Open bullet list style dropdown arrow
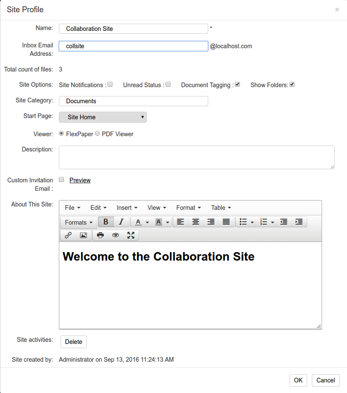The height and width of the screenshot is (393, 347). click(x=253, y=222)
